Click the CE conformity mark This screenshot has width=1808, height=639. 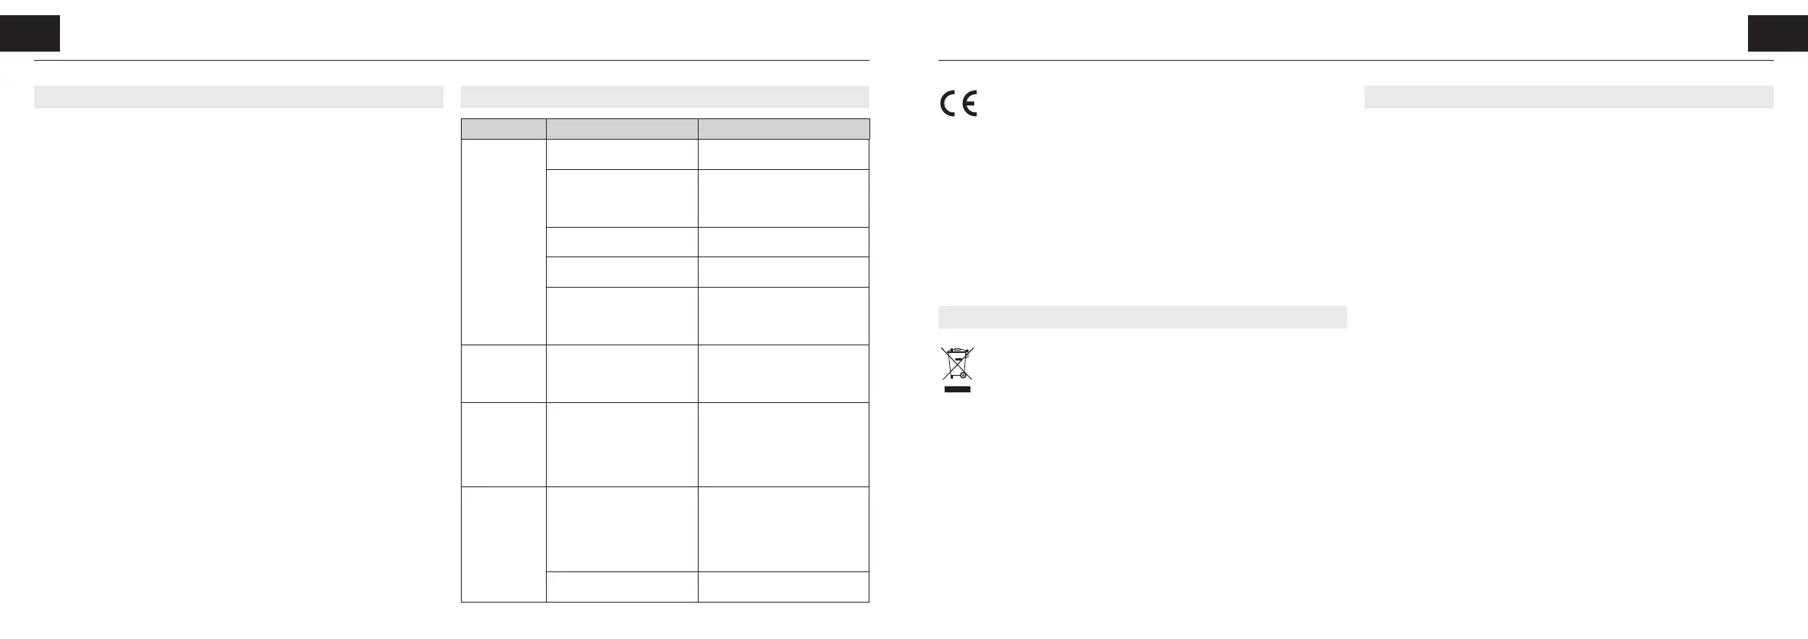(x=958, y=104)
